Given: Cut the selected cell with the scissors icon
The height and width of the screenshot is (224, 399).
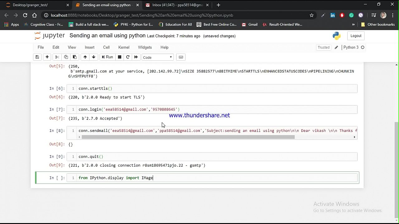Looking at the screenshot, I should click(57, 57).
